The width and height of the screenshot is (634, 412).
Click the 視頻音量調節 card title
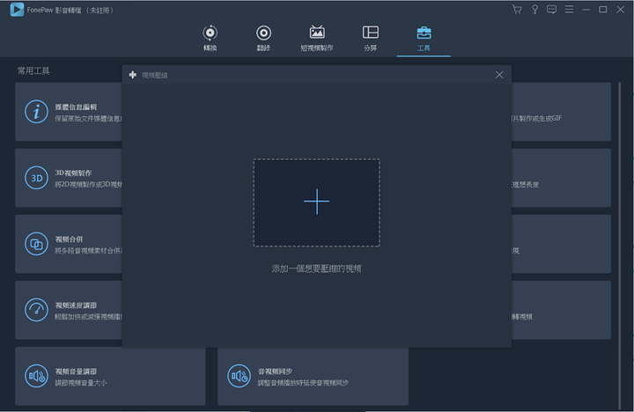[76, 372]
